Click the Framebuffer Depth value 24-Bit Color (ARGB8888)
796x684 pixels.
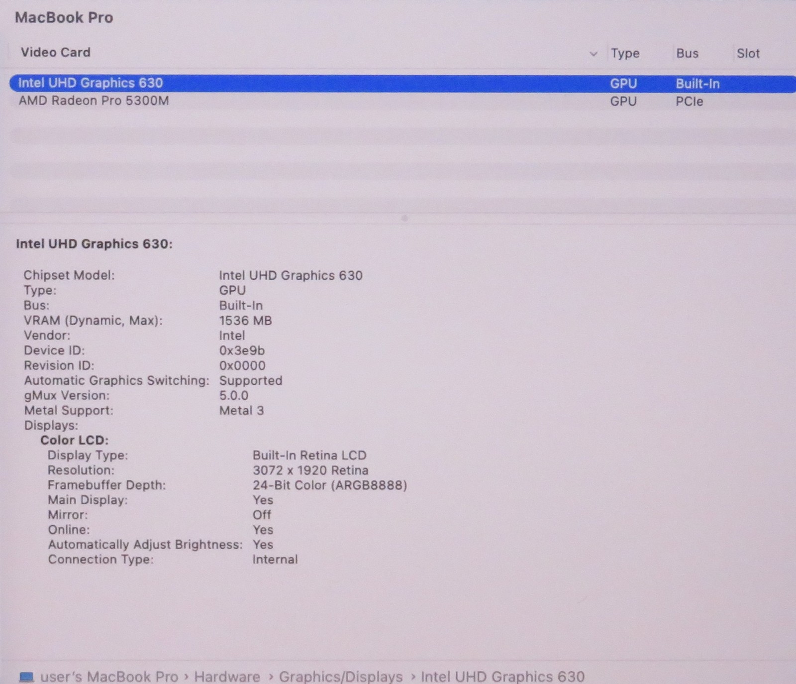[330, 485]
